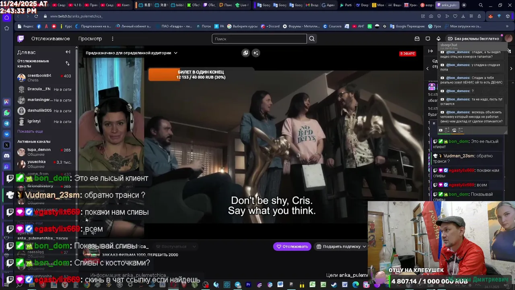Open the whispers speech bubble icon
This screenshot has width=515, height=290.
[428, 39]
